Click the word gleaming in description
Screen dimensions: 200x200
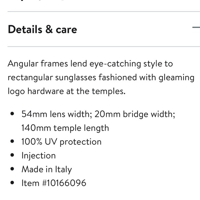[x=177, y=78]
